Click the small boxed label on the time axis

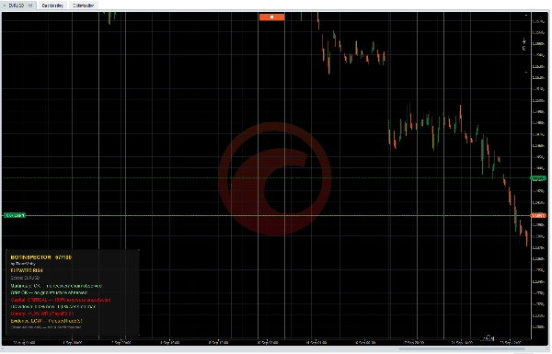(x=488, y=338)
